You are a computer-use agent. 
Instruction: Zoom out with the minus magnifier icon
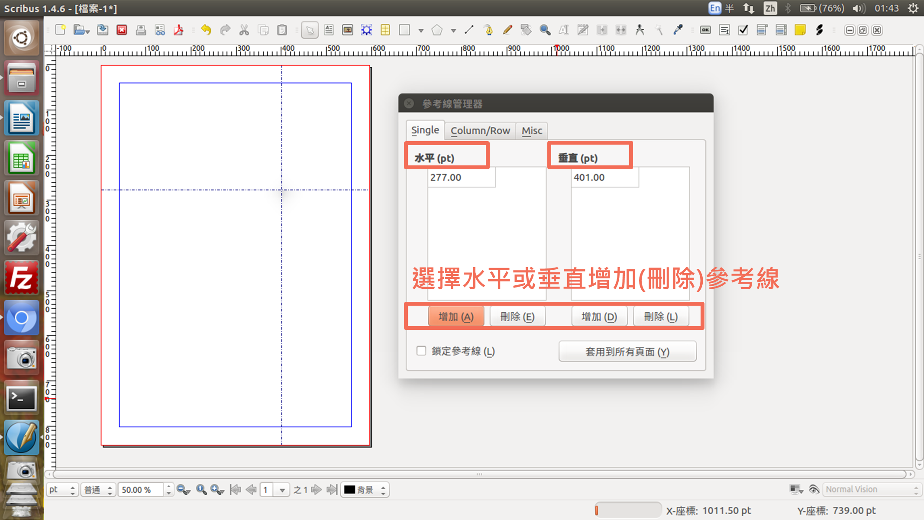(184, 490)
